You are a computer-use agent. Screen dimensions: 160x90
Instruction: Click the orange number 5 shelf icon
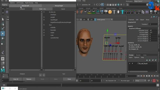[x=110, y=12]
